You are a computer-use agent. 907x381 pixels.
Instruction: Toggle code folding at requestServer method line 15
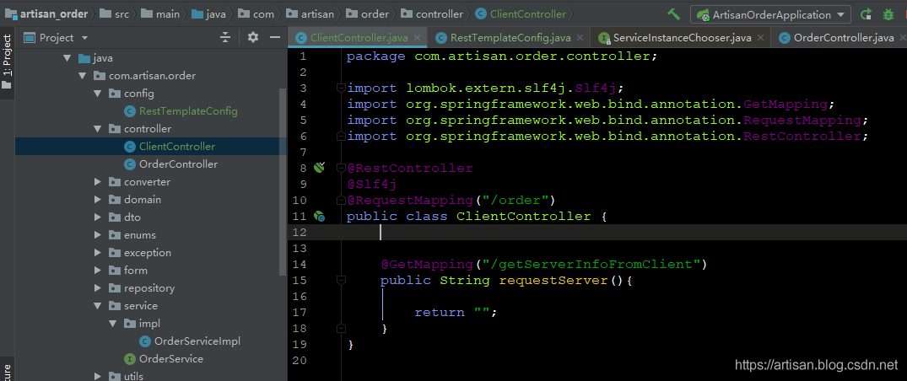pos(340,280)
